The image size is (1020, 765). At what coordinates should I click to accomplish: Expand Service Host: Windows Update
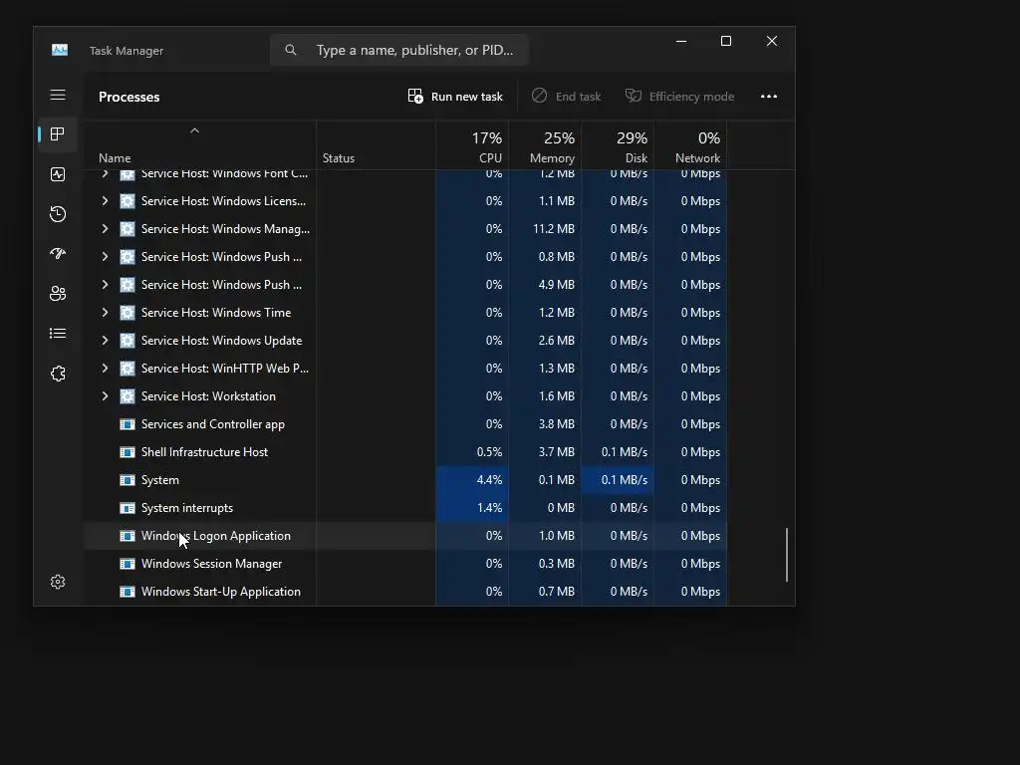105,341
